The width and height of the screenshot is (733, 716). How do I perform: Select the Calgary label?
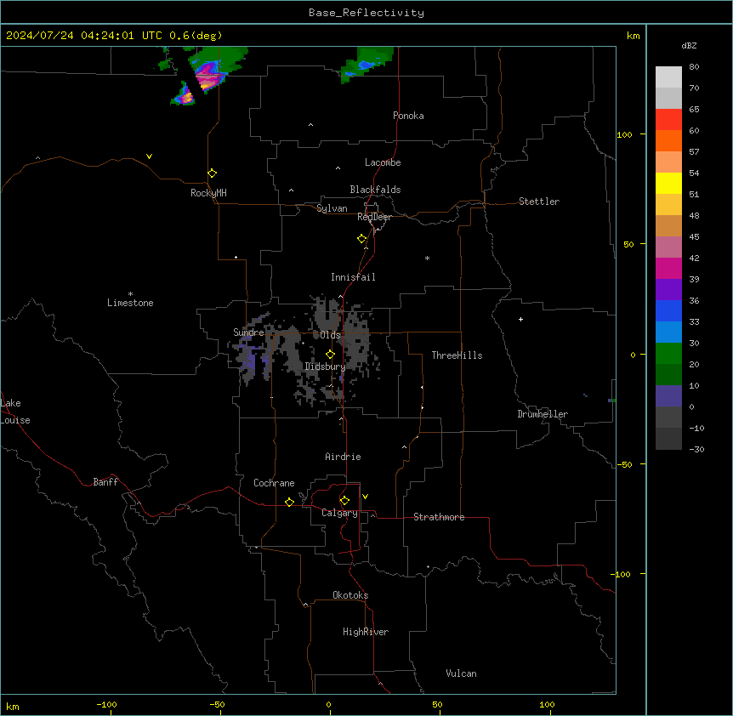pos(339,513)
